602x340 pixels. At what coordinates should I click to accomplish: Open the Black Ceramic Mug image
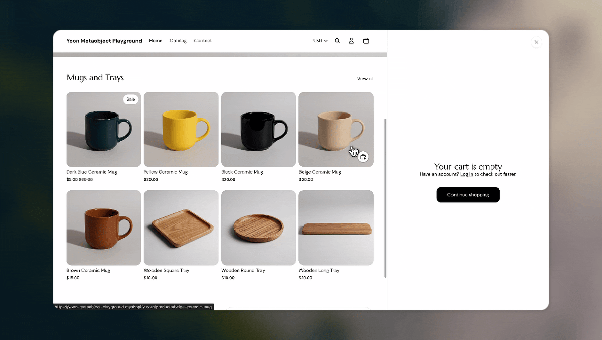[258, 130]
